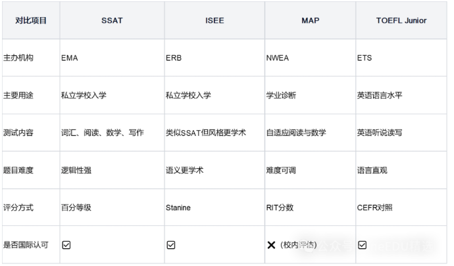Screen dimensions: 454x266
Task: Click the checkbox under TOEFL Junior
Action: coord(362,245)
